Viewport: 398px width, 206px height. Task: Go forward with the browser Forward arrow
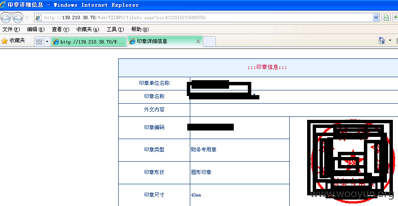point(17,17)
